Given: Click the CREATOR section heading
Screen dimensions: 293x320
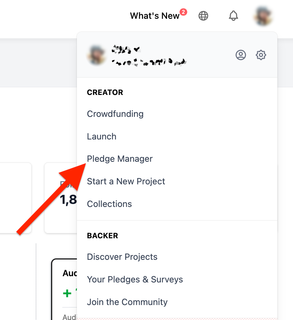Looking at the screenshot, I should click(x=105, y=93).
